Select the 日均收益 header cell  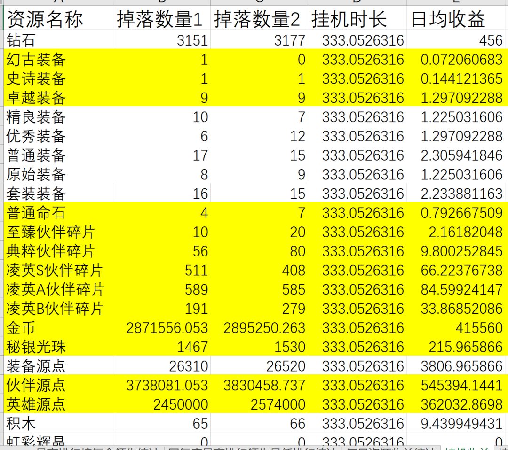[x=457, y=18]
